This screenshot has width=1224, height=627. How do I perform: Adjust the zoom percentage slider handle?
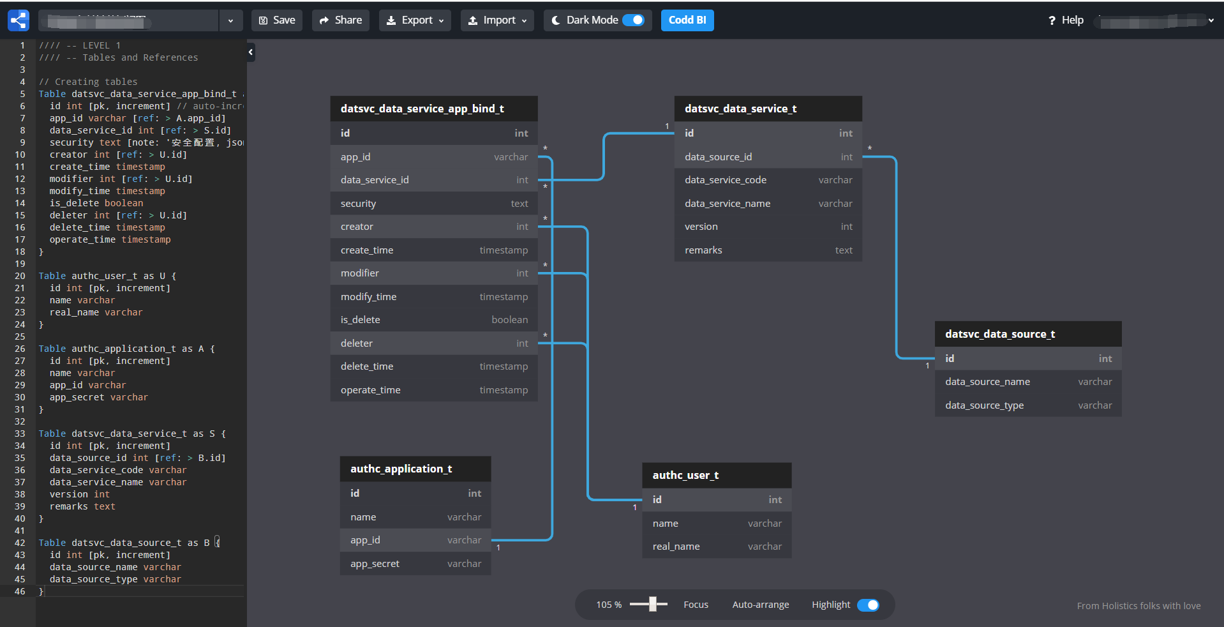pyautogui.click(x=652, y=604)
